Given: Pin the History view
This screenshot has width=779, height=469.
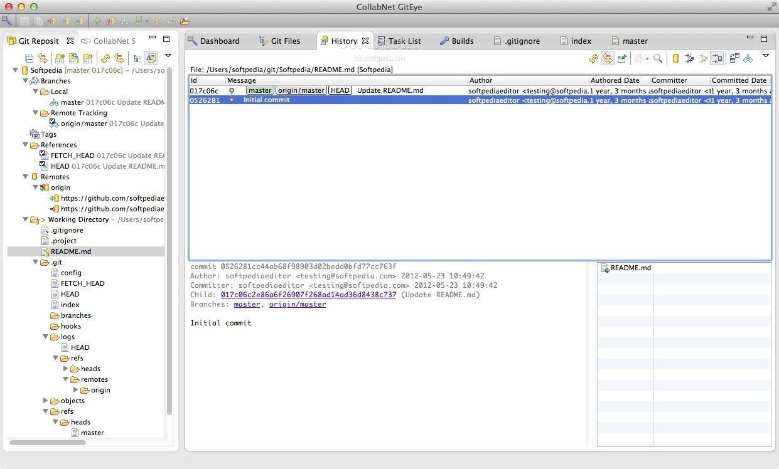Looking at the screenshot, I should point(622,58).
